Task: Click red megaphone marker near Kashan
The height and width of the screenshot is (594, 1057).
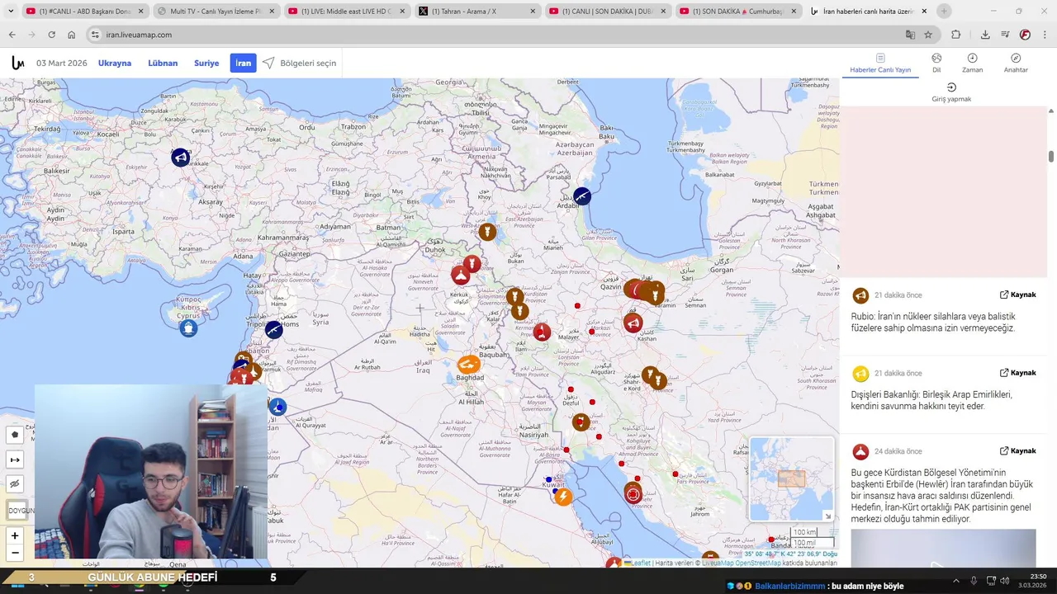Action: [x=633, y=323]
